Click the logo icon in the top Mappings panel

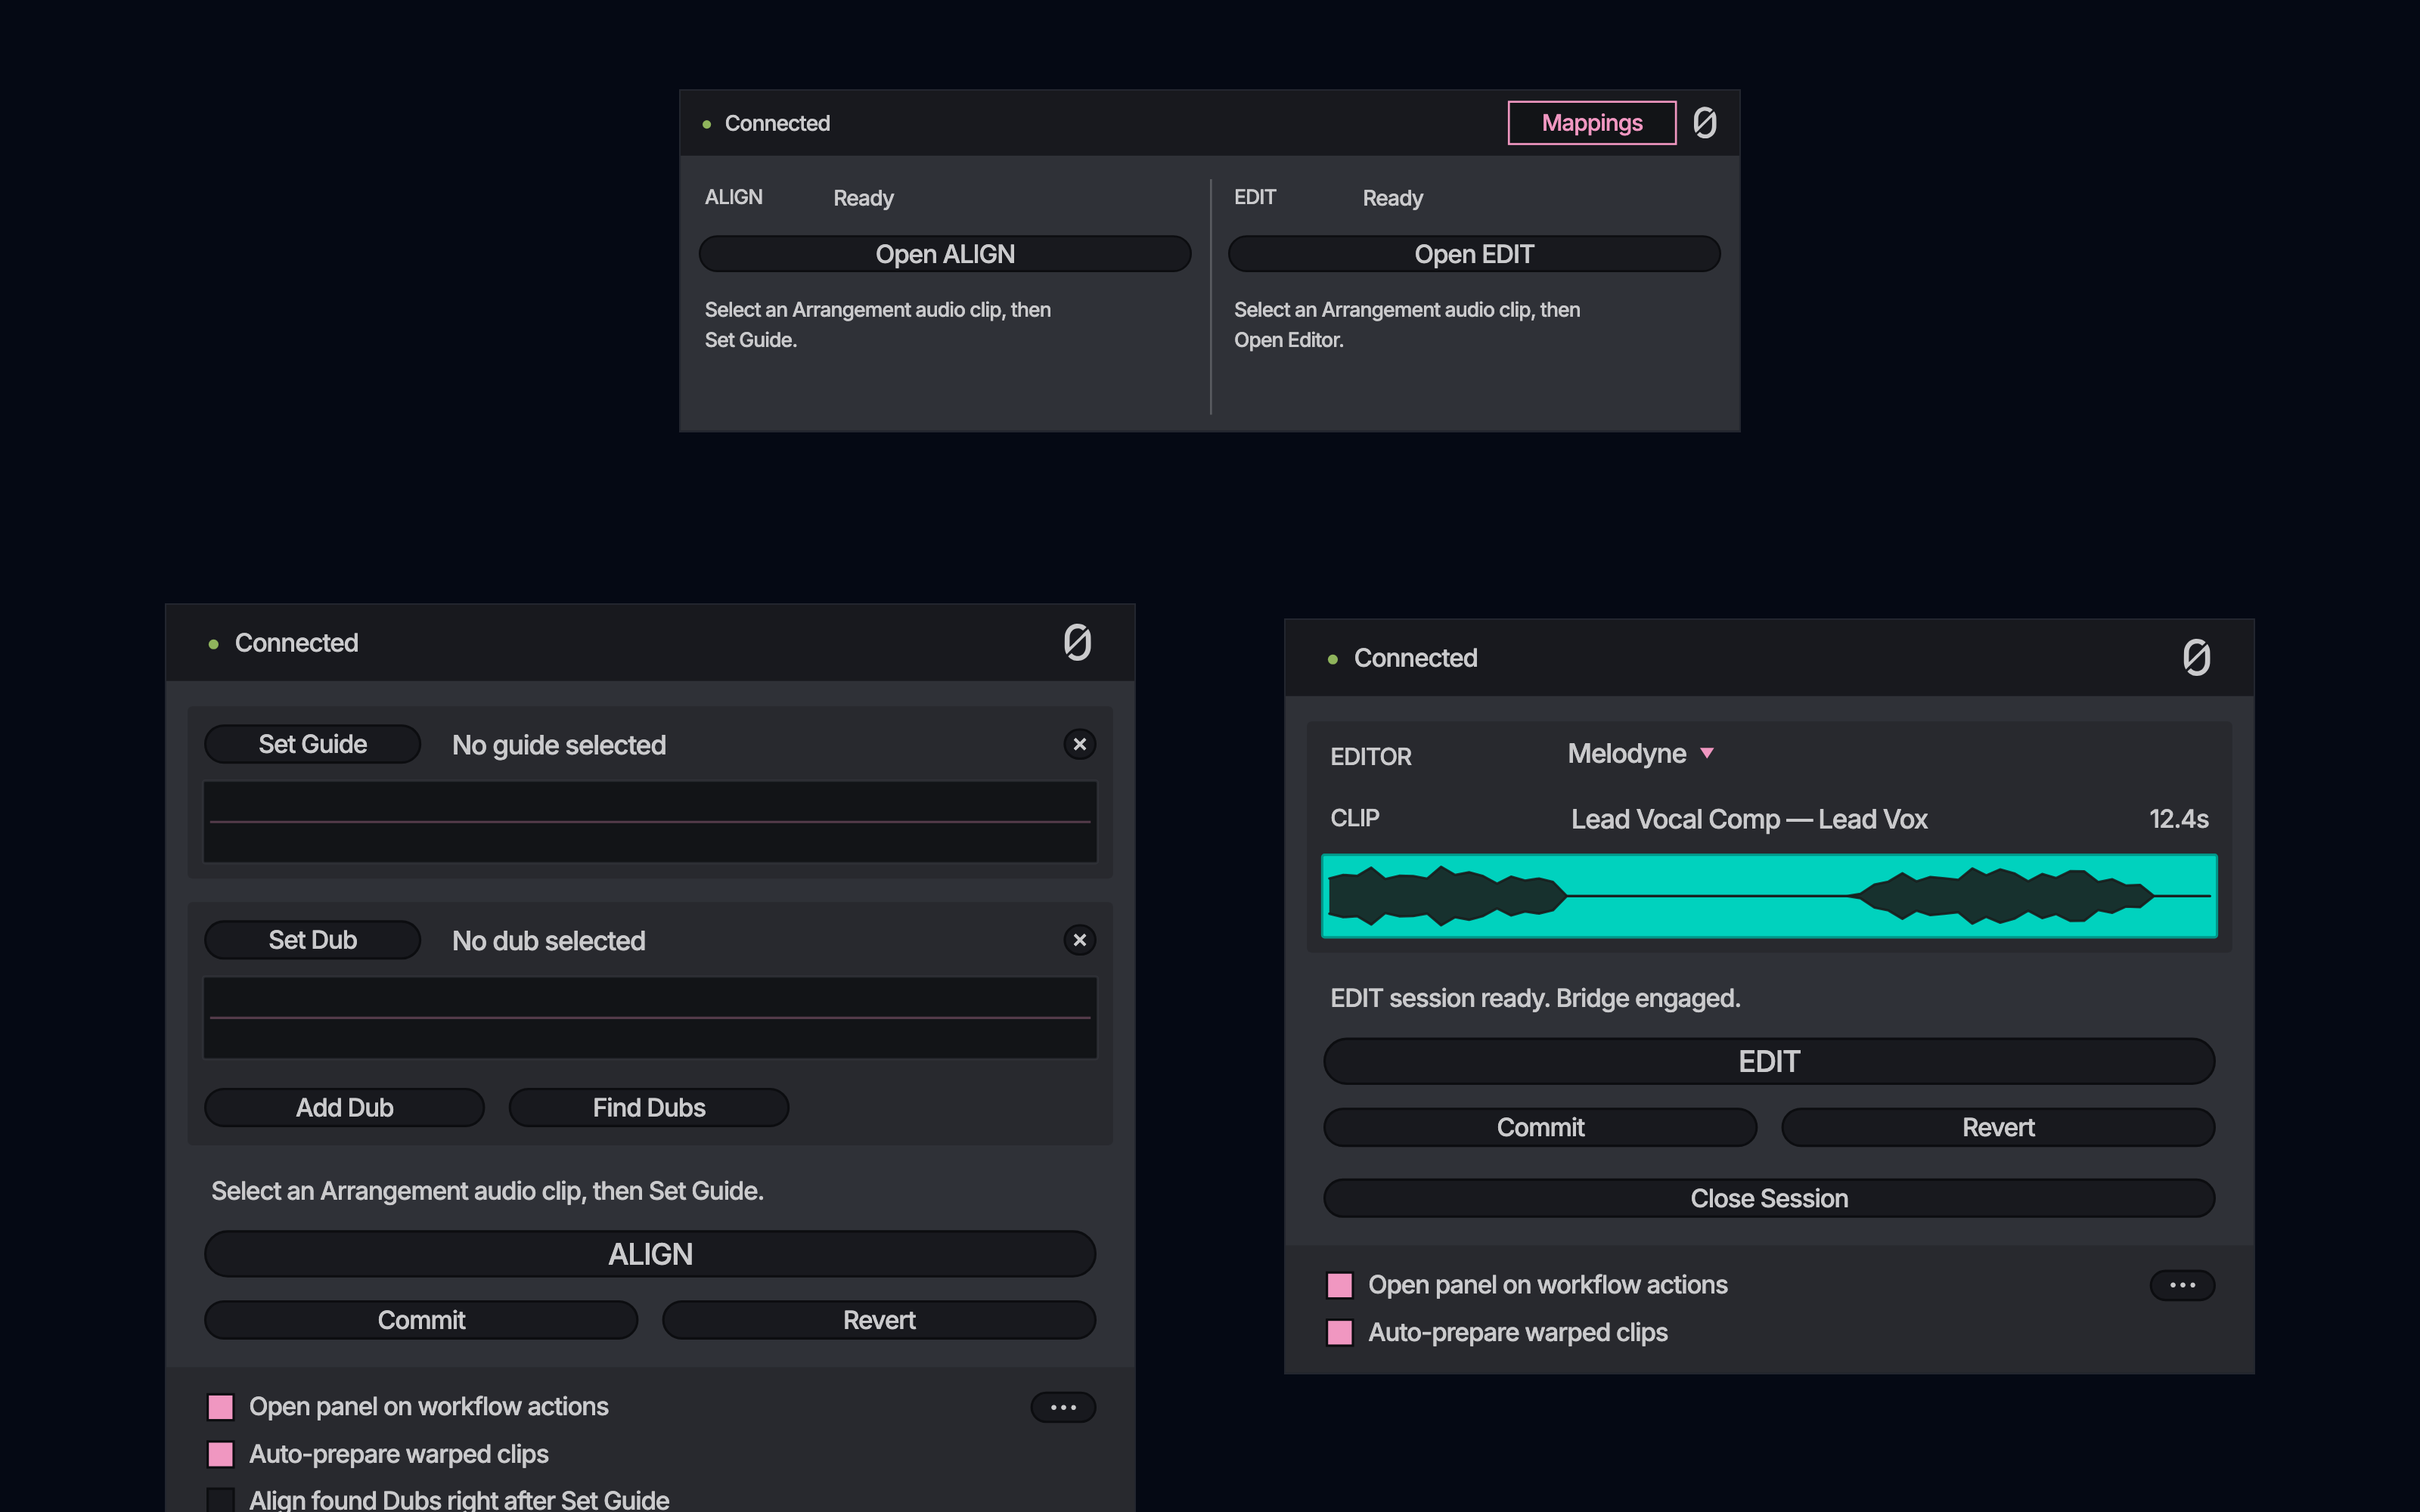click(x=1705, y=123)
